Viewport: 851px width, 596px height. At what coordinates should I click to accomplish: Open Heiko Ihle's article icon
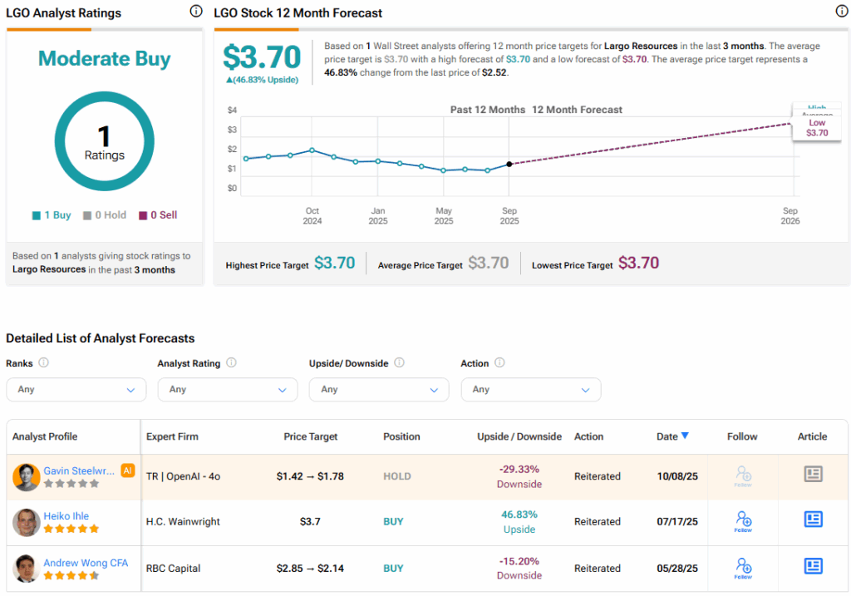(x=813, y=520)
